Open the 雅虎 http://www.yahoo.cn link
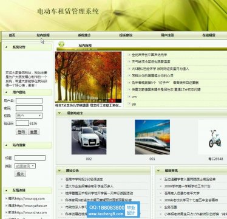Image resolution: width=227 pixels, height=219 pixels. pos(27,206)
